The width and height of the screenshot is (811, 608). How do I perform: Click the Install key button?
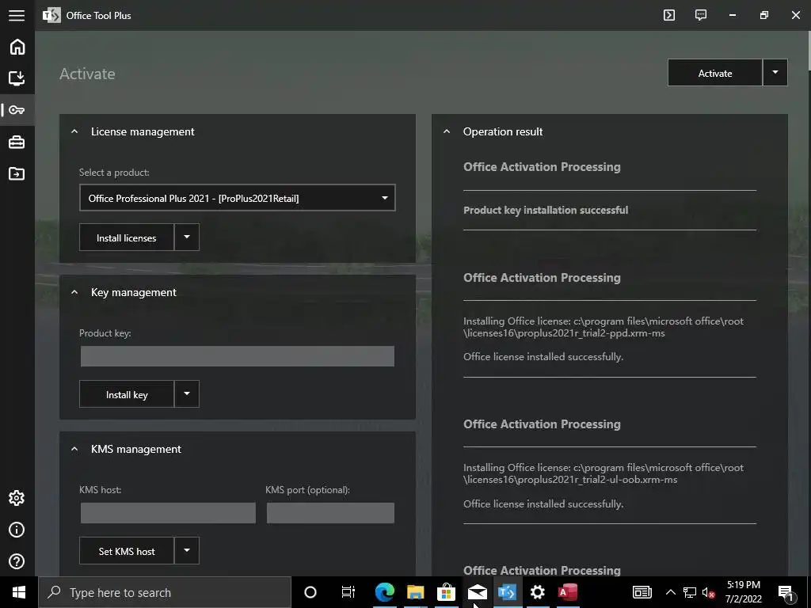pos(126,394)
